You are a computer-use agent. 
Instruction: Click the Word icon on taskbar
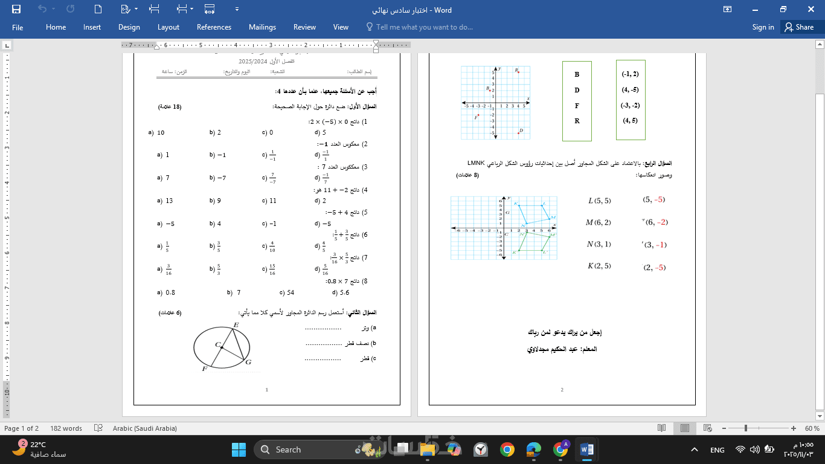pos(587,449)
